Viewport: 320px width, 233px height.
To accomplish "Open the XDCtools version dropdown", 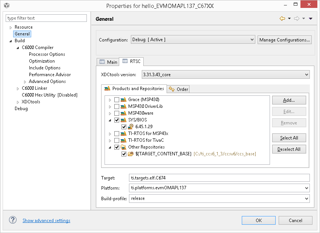I will (x=226, y=75).
